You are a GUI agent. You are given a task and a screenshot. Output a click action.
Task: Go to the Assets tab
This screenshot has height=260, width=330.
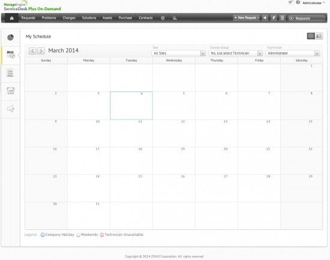click(x=107, y=18)
